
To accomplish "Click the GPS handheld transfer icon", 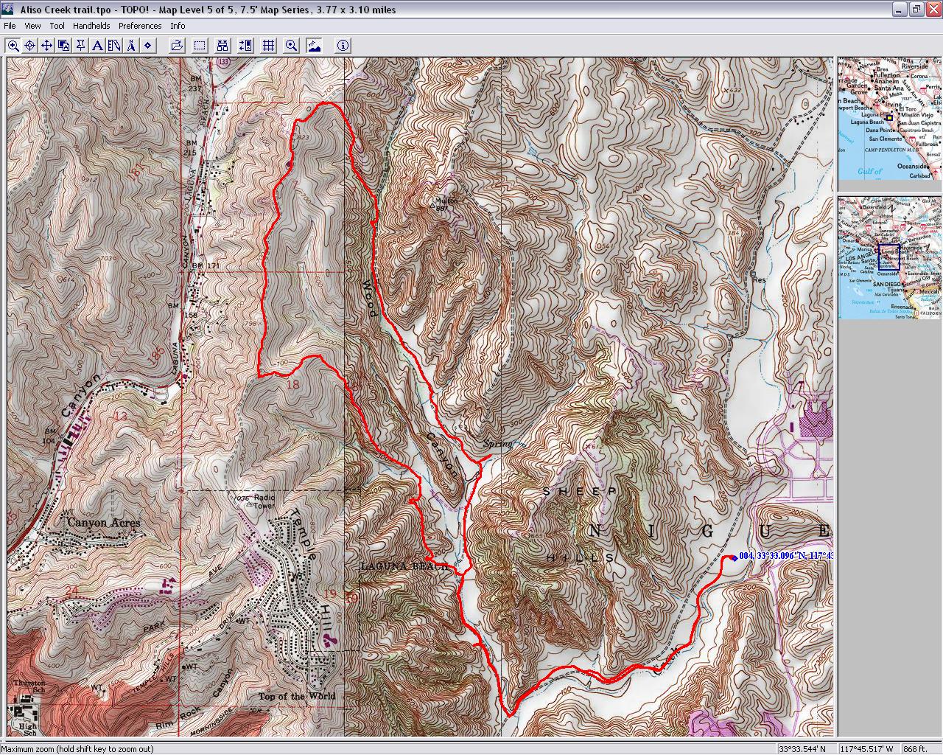I will (x=246, y=46).
